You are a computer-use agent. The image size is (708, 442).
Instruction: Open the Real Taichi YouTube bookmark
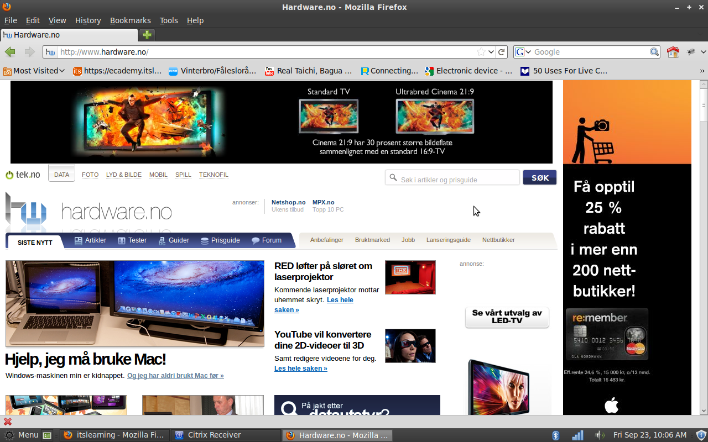[309, 71]
